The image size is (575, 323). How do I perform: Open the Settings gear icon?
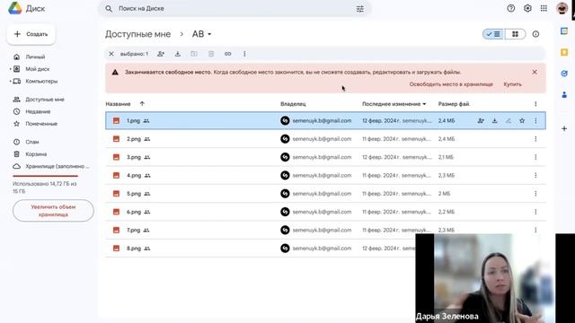(x=527, y=8)
